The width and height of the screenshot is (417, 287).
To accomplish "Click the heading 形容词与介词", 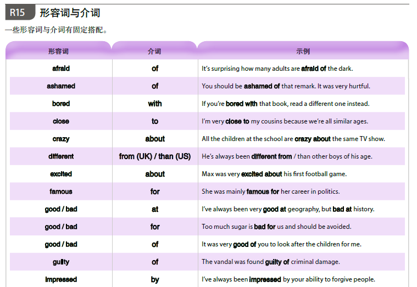I will click(x=70, y=13).
